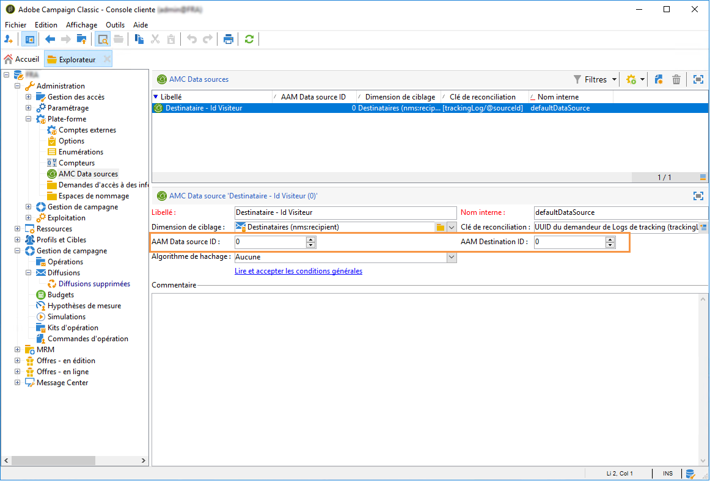
Task: Click the trash delete icon above list
Action: point(676,79)
